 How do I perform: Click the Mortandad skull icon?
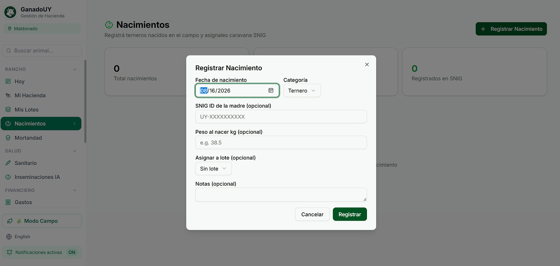[x=8, y=138]
